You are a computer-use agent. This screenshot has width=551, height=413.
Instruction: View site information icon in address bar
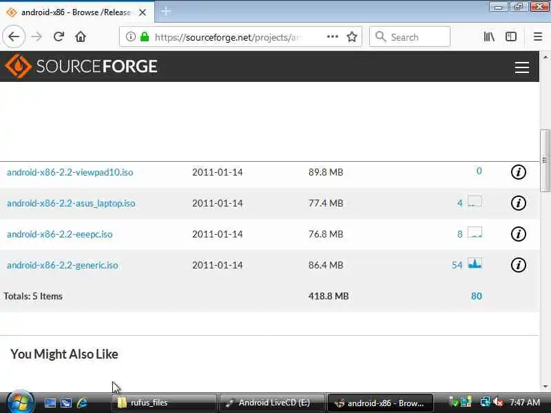131,36
